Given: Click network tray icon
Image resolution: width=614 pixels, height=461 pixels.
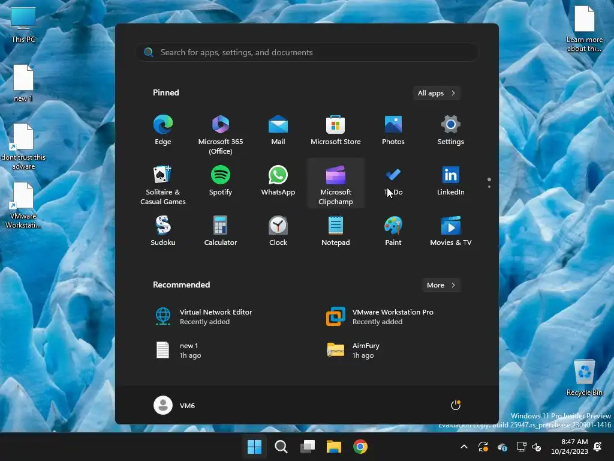Looking at the screenshot, I should click(521, 447).
